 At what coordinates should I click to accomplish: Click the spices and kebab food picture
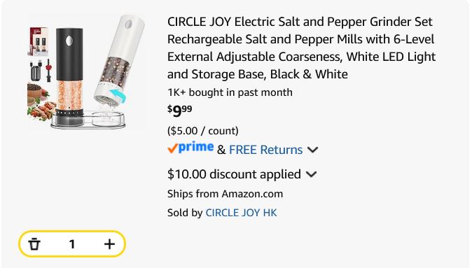tap(41, 102)
